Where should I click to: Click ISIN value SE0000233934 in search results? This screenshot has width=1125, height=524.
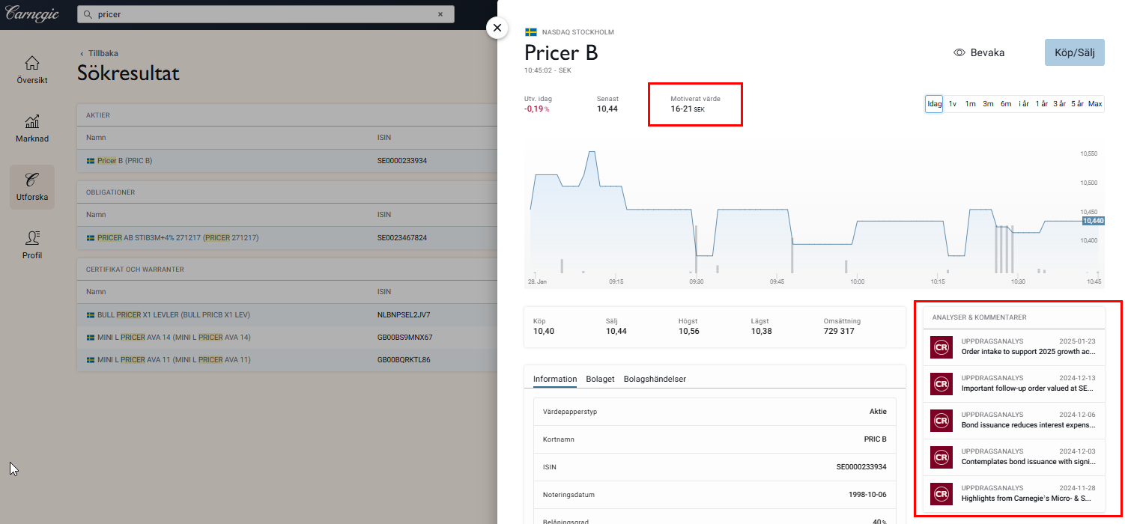pos(402,160)
